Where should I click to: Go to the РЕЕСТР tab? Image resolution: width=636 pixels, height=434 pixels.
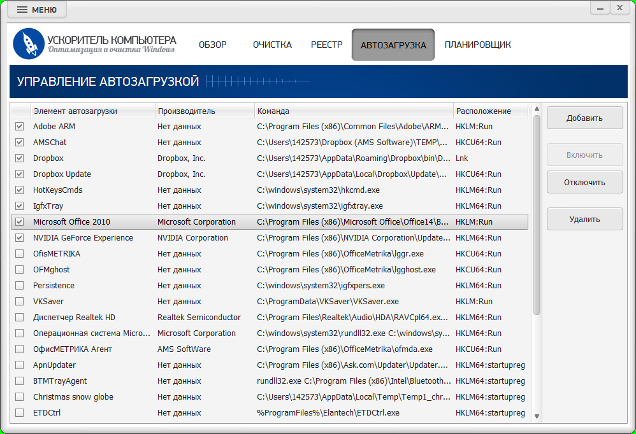(326, 45)
